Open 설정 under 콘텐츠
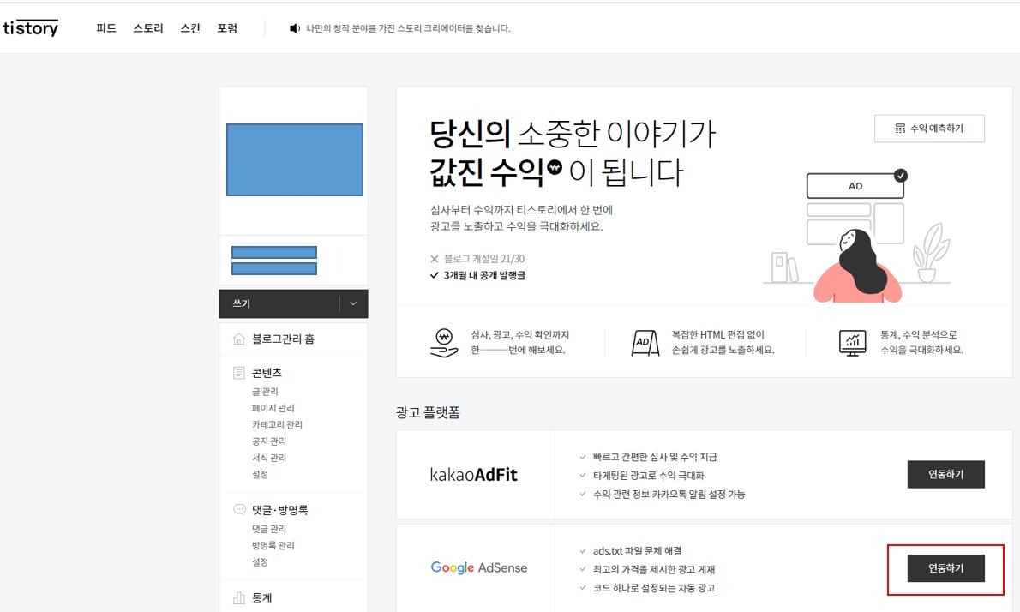1020x612 pixels. tap(260, 474)
